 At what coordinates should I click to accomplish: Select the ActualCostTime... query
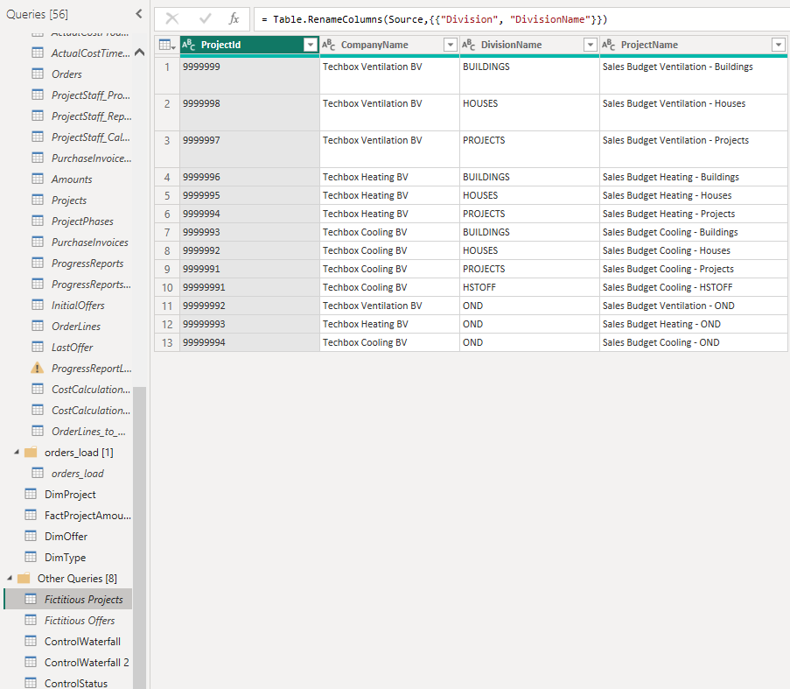tap(90, 53)
